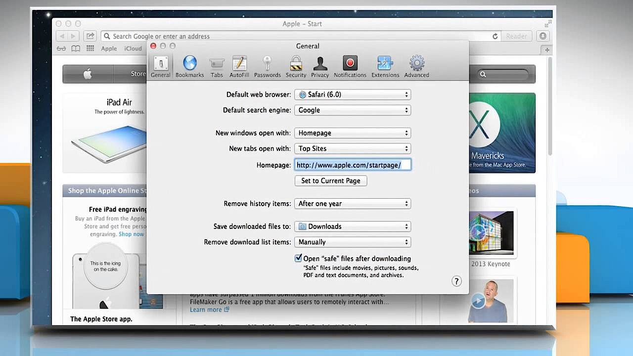633x356 pixels.
Task: Add a new tab with plus button
Action: click(547, 49)
